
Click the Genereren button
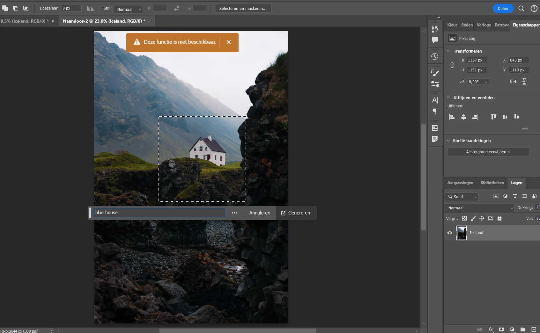pyautogui.click(x=296, y=213)
